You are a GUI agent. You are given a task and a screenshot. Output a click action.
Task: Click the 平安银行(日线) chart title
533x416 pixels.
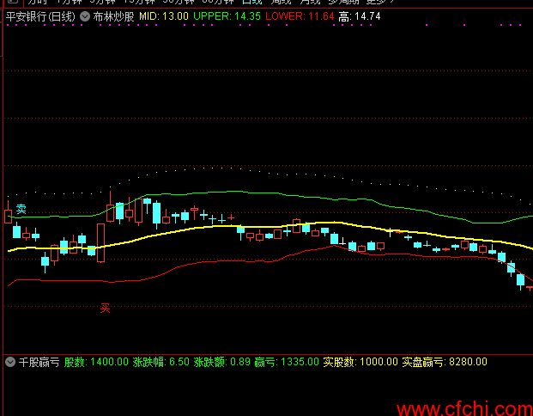point(40,16)
